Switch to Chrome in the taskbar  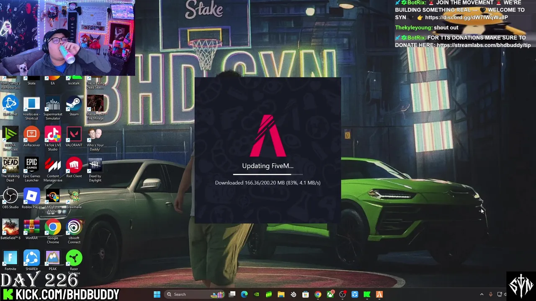[x=318, y=294]
